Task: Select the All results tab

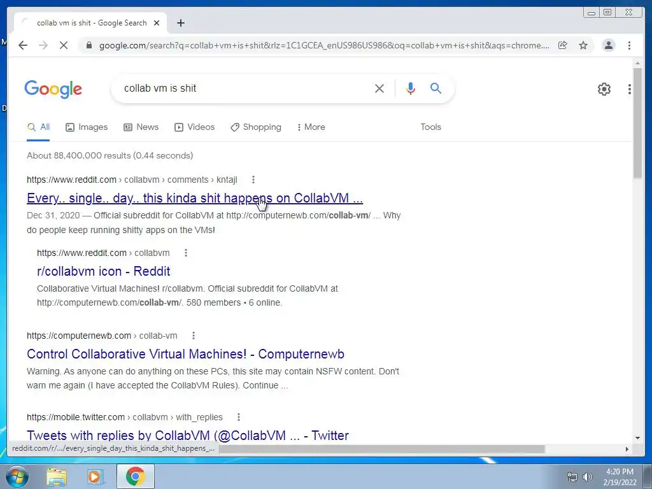Action: point(38,127)
